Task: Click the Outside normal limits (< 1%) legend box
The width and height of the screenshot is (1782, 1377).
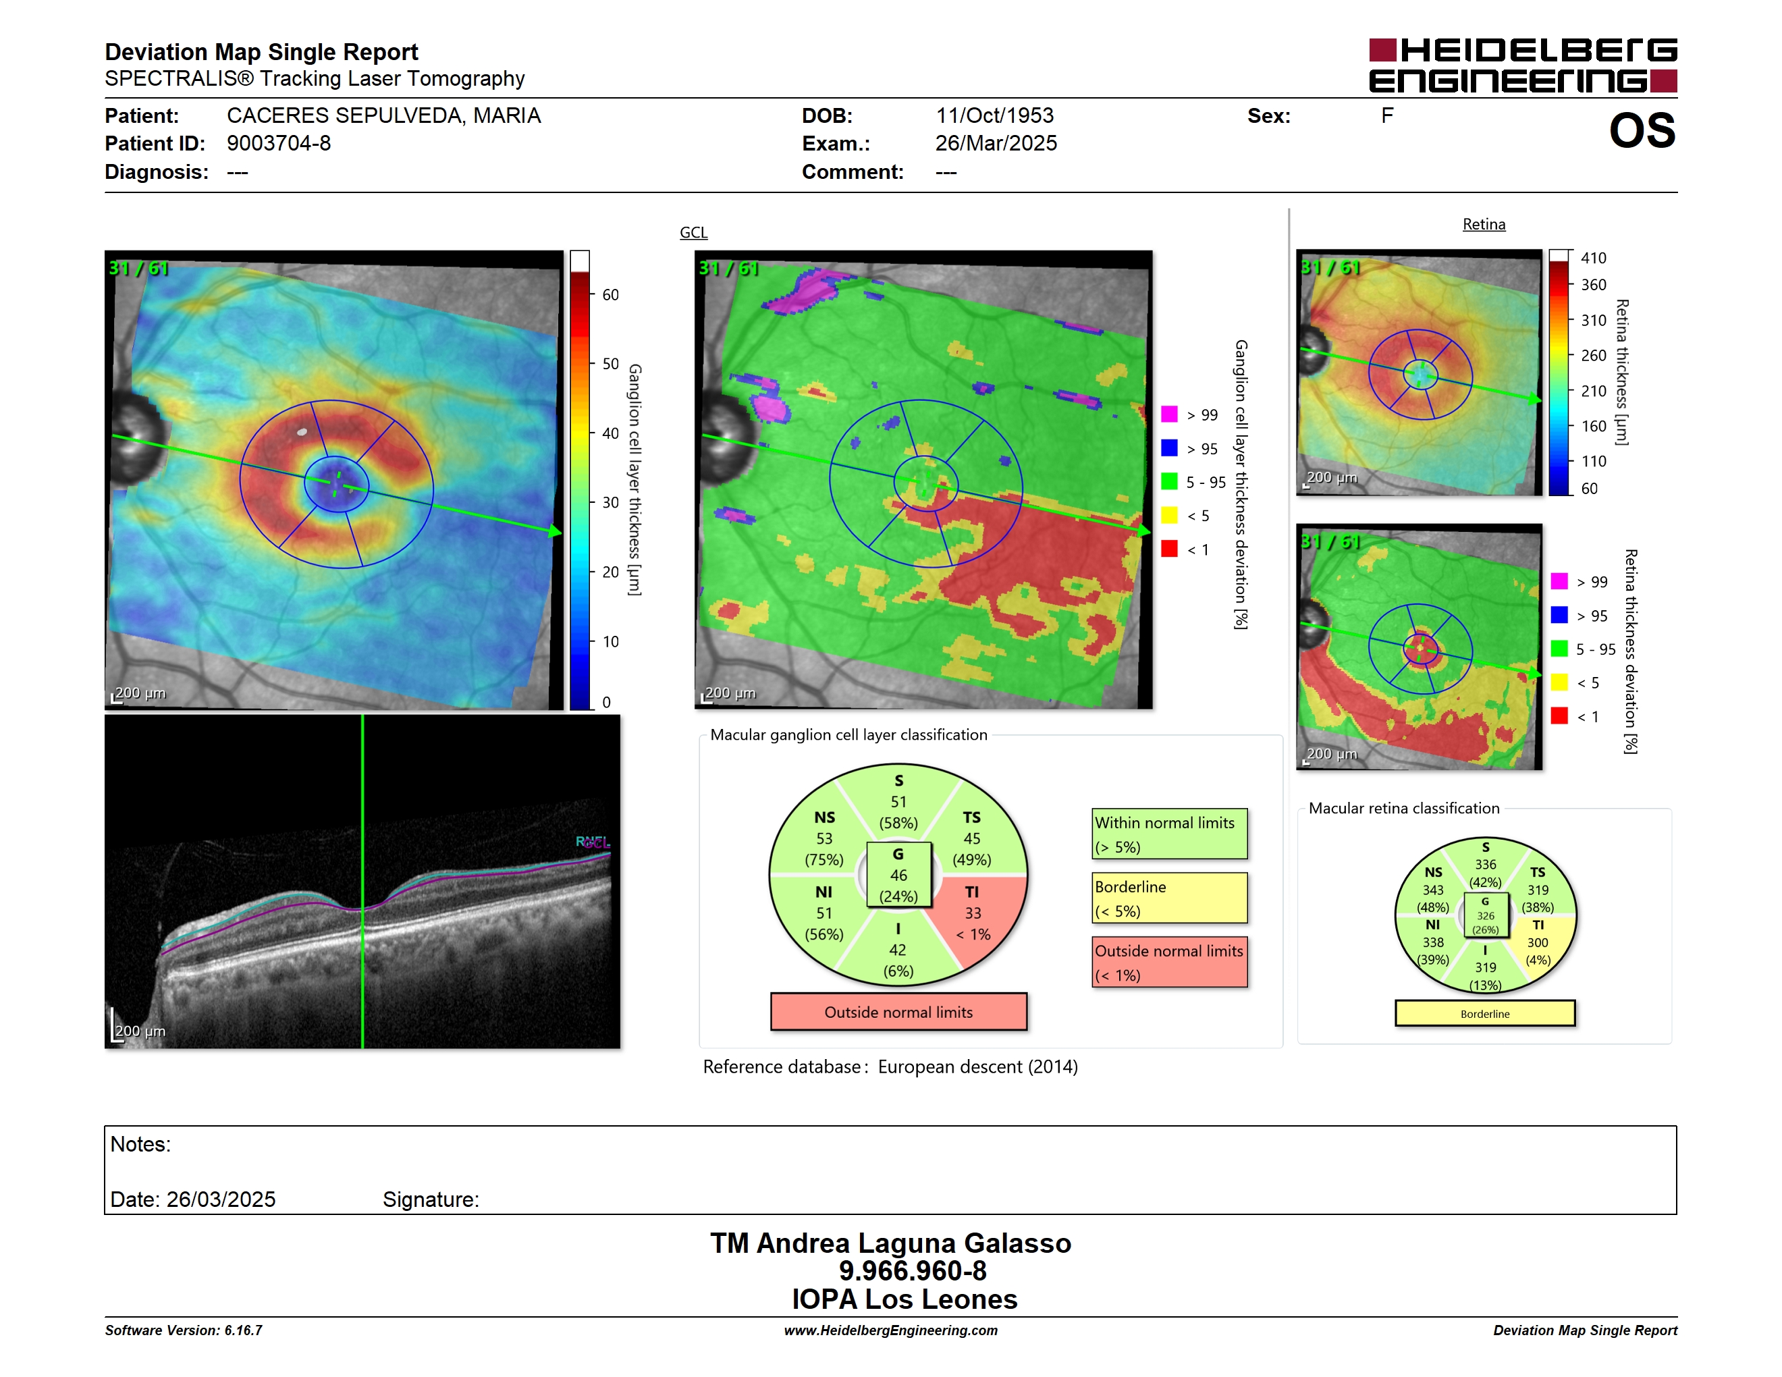Action: [x=1169, y=962]
